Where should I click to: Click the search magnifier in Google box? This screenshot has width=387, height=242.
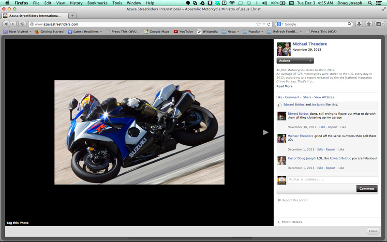(349, 24)
